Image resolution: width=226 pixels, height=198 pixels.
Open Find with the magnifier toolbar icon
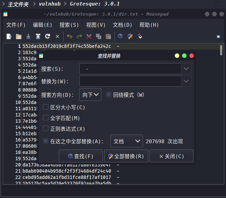coord(120,36)
